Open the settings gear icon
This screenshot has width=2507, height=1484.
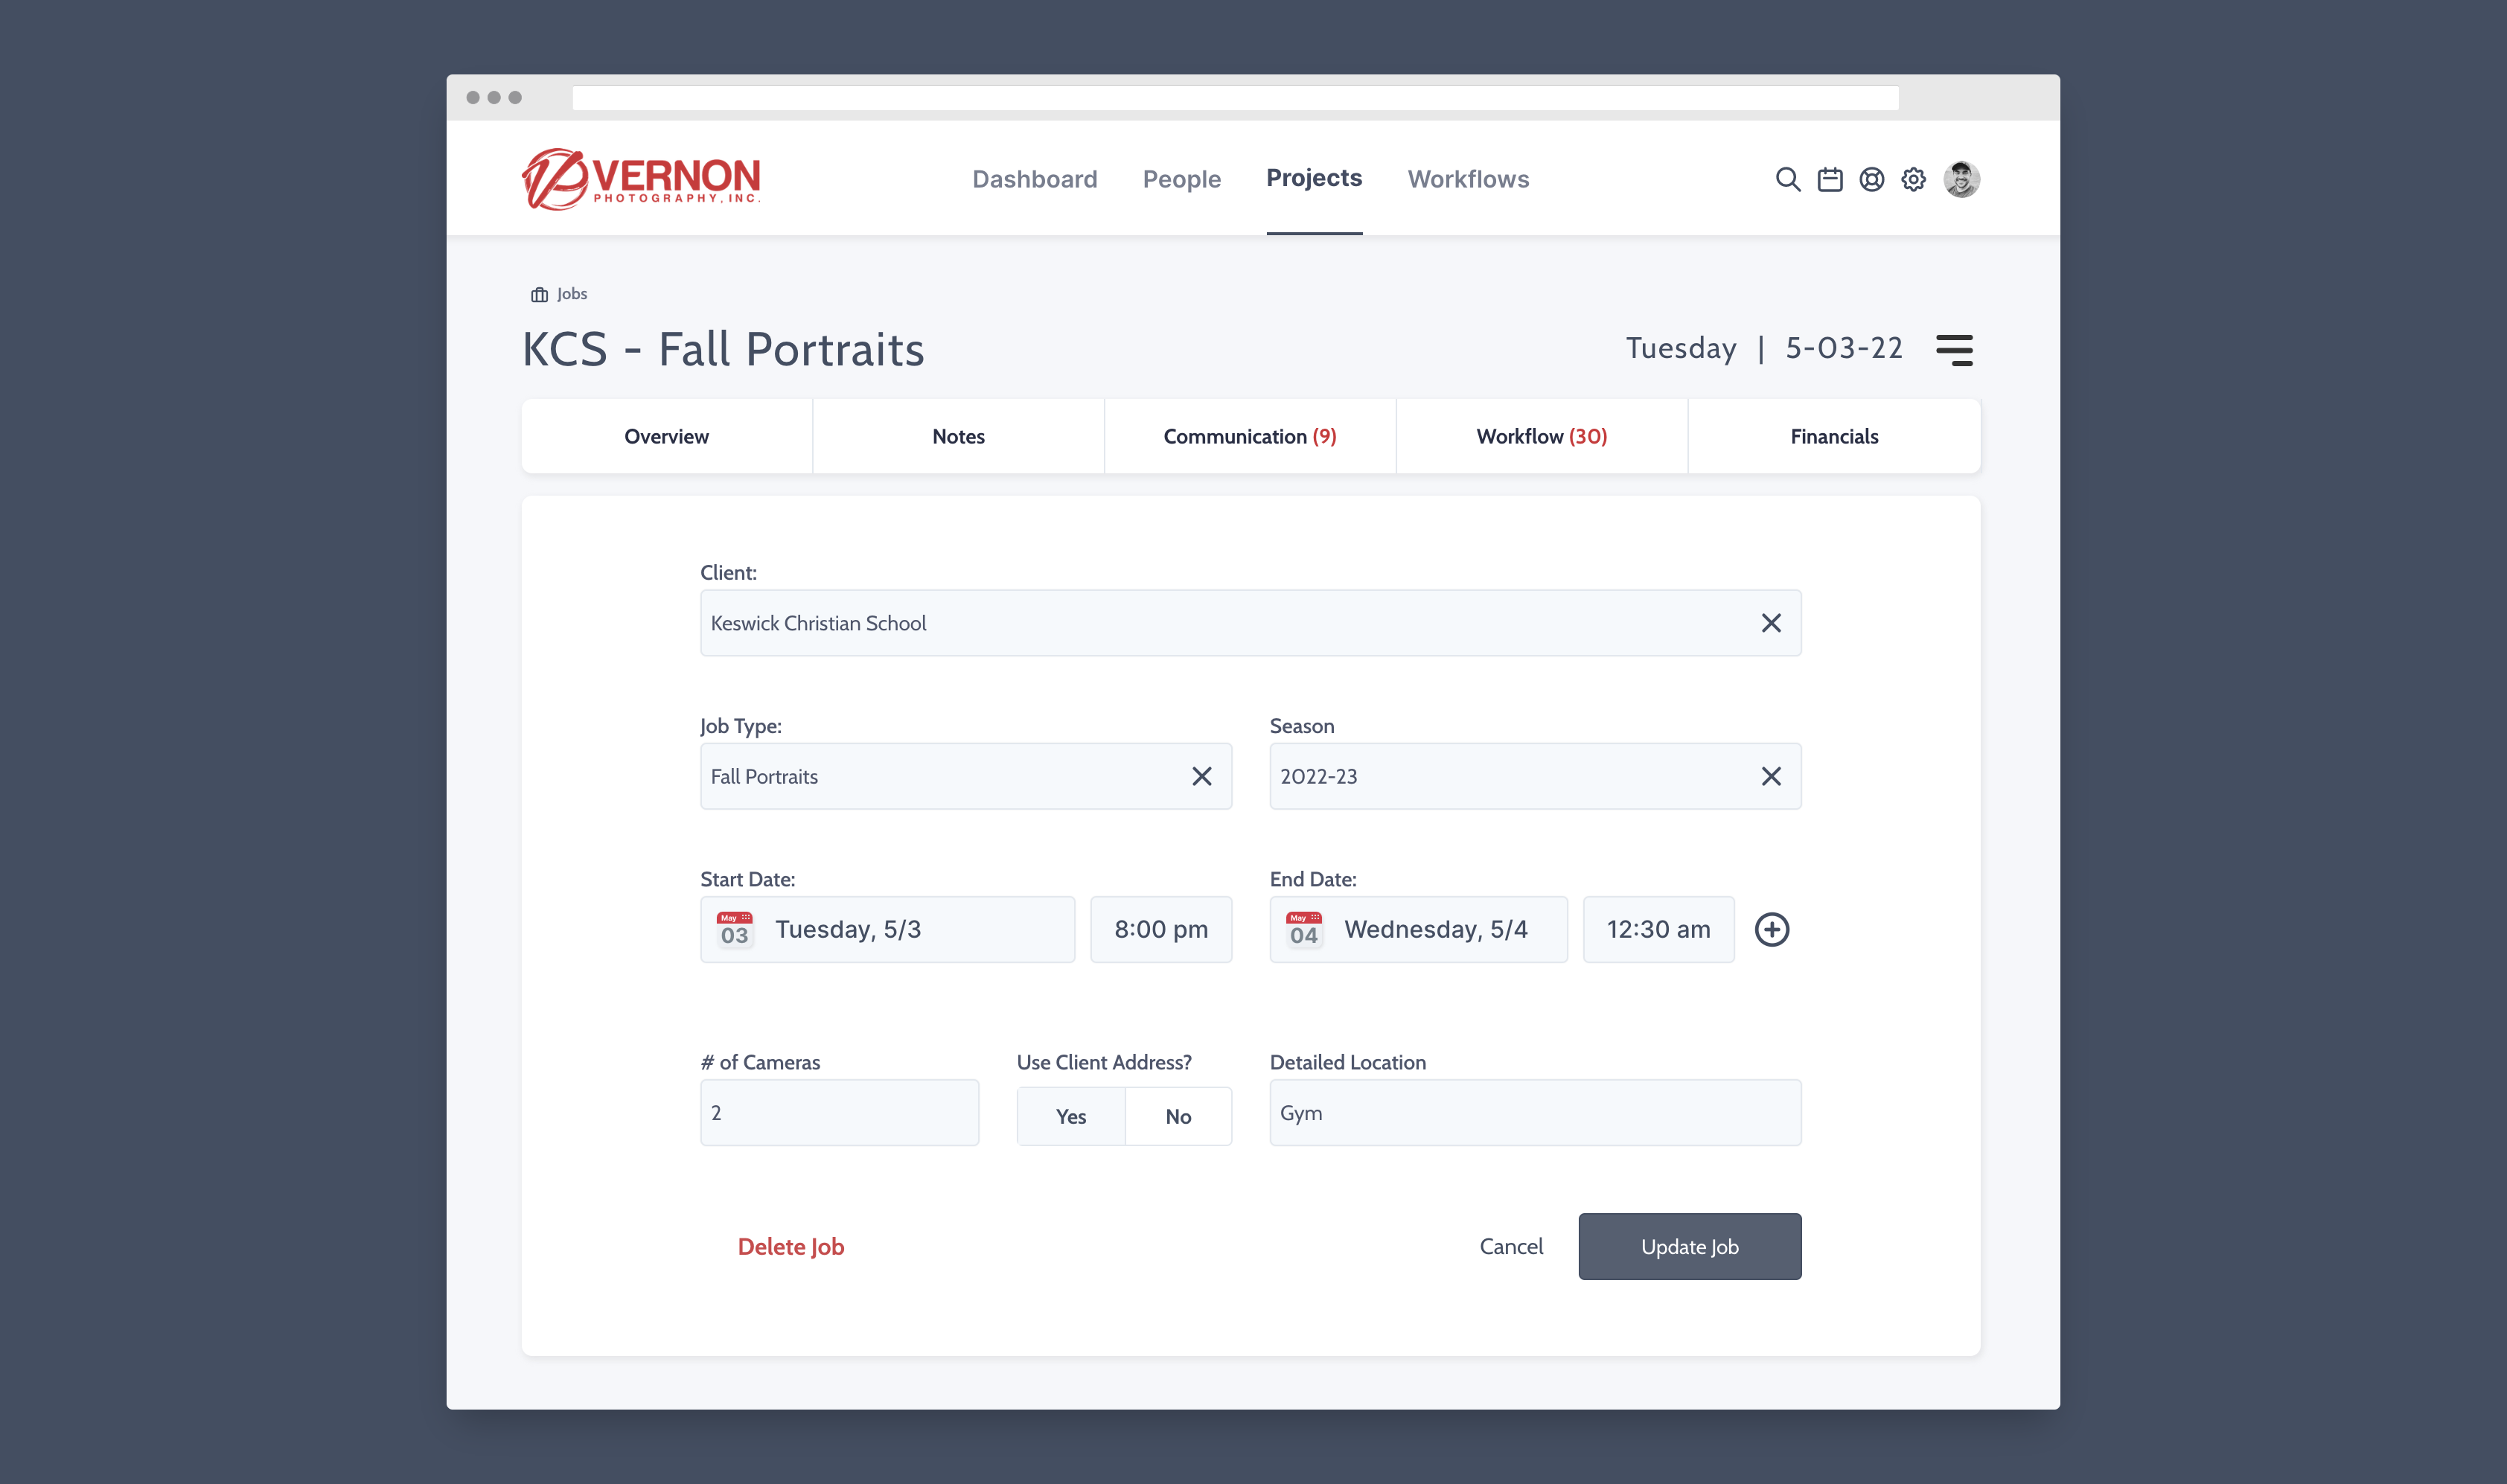click(x=1912, y=179)
